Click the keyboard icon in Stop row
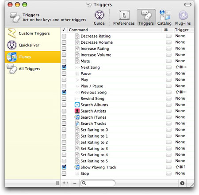199x195 pixels. pyautogui.click(x=168, y=173)
